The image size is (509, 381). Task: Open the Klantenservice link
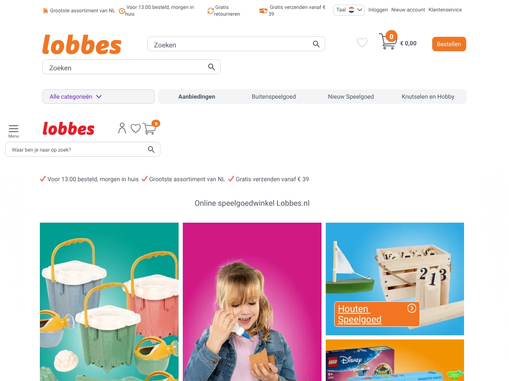445,10
